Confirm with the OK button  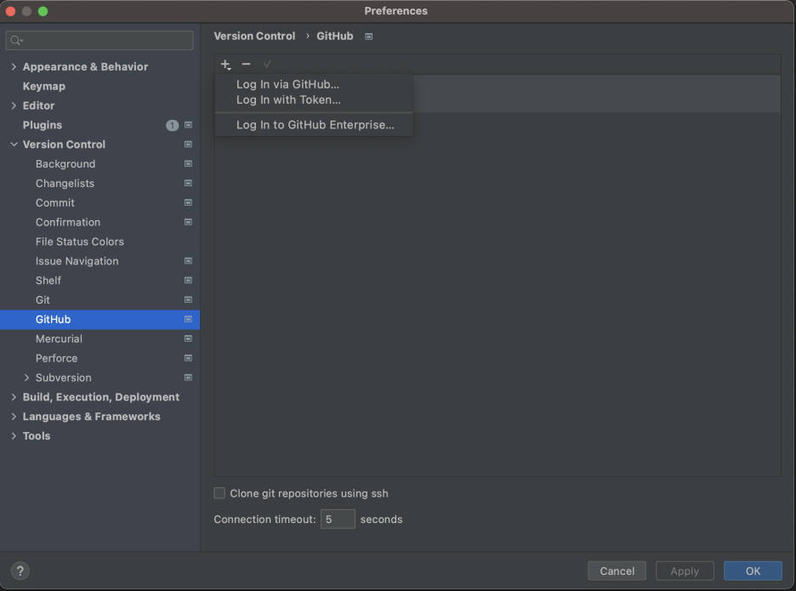[753, 571]
